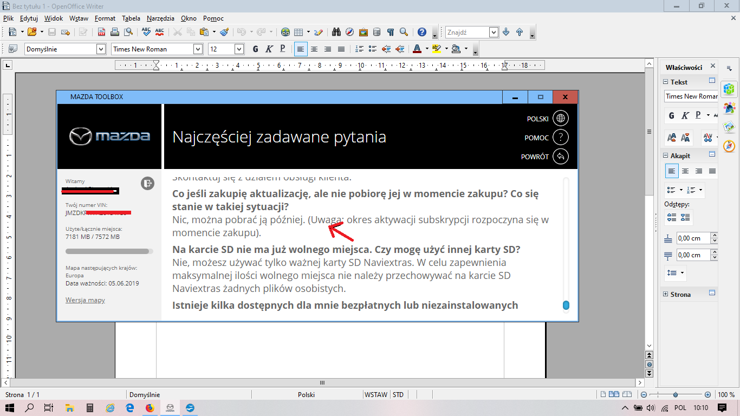Click the WSTAW insert mode status field

point(376,395)
